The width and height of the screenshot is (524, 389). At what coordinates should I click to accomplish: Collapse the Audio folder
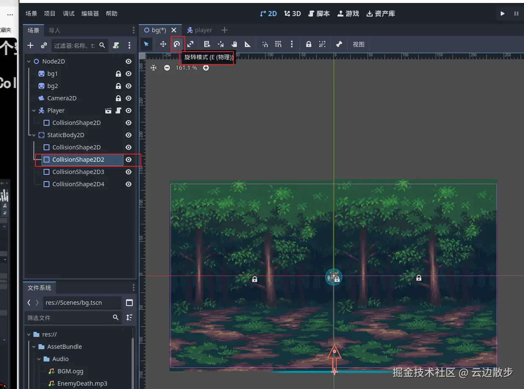(39, 359)
